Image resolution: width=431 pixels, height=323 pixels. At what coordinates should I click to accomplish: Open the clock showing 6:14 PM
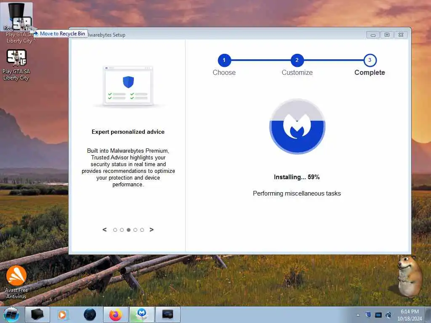point(410,315)
